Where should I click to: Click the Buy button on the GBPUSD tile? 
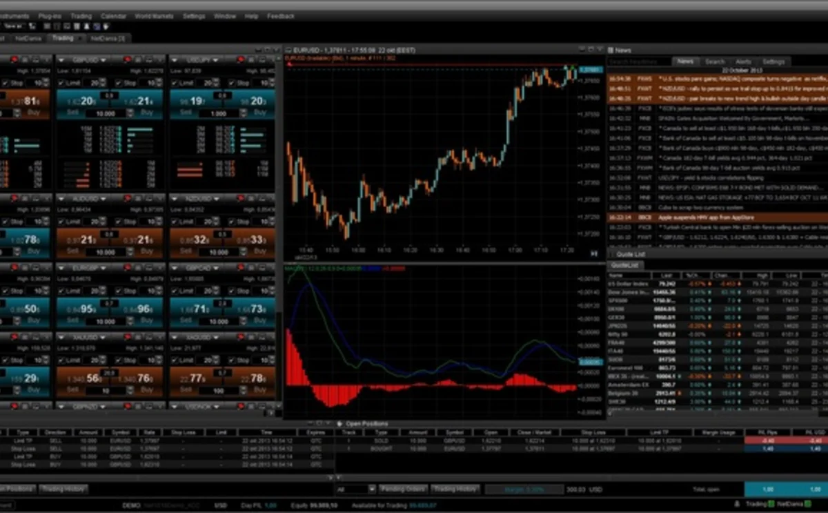click(x=148, y=113)
